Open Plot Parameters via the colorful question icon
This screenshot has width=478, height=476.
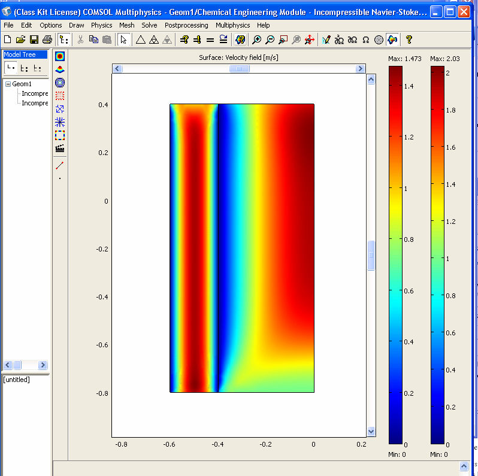point(240,40)
